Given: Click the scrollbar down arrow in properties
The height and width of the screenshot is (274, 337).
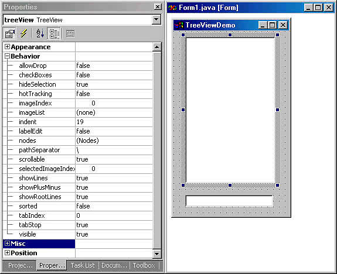Looking at the screenshot, I should click(x=156, y=254).
